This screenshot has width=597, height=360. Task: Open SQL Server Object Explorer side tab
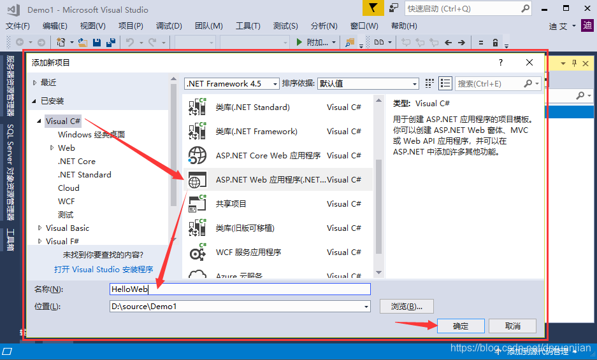tap(10, 172)
